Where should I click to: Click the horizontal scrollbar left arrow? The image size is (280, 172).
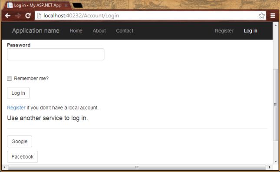4,167
